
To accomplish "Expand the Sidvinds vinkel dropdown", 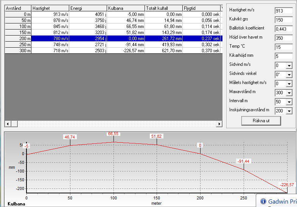I will 288,75.
